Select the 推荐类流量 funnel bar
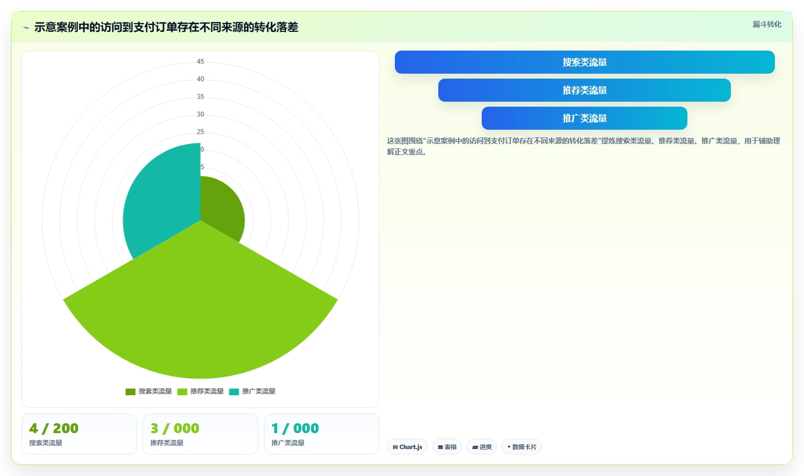This screenshot has width=804, height=476. point(585,90)
